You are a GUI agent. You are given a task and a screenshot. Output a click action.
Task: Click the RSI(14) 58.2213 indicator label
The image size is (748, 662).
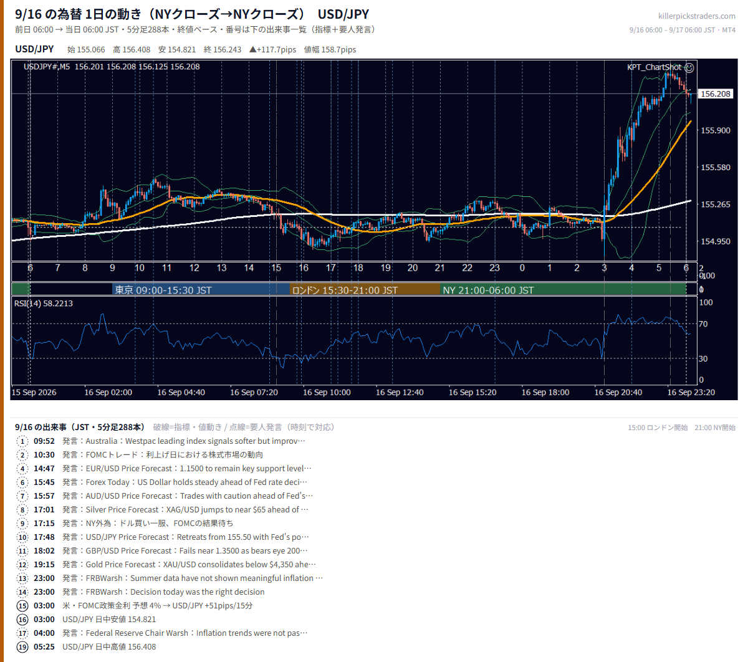point(44,304)
